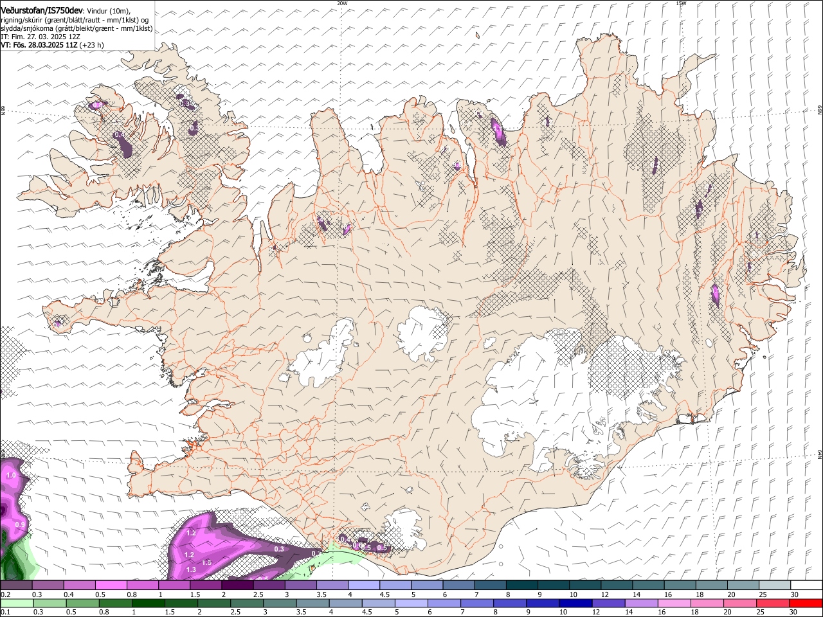
Task: Click the white upper swatch labeled 30
Action: 807,585
